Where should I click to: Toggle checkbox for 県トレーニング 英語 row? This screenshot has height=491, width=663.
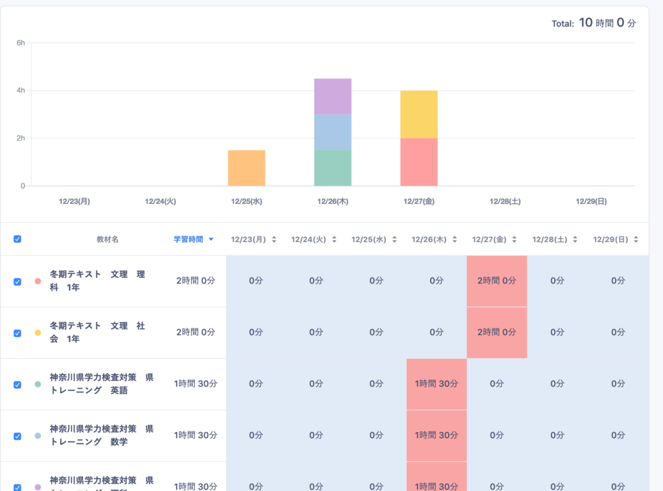pos(17,384)
